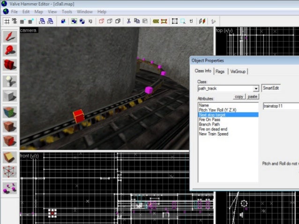Select the Camera tool
299x224 pixels.
click(10, 65)
